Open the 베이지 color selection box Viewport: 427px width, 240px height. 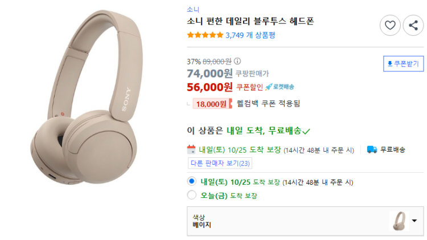click(x=285, y=221)
